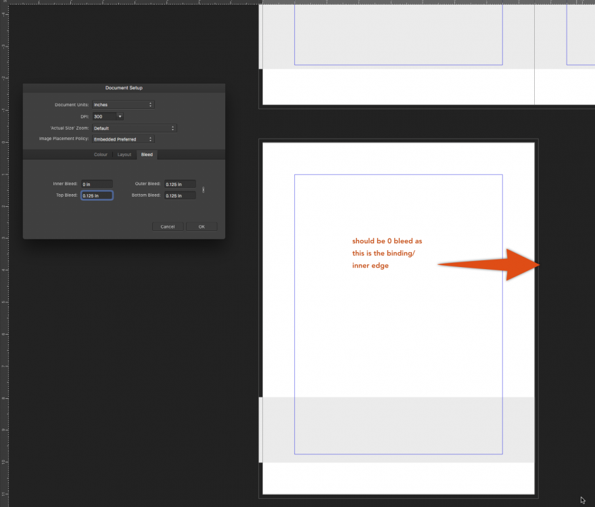Image resolution: width=595 pixels, height=507 pixels.
Task: Open the Image Placement Policy dropdown
Action: (x=123, y=139)
